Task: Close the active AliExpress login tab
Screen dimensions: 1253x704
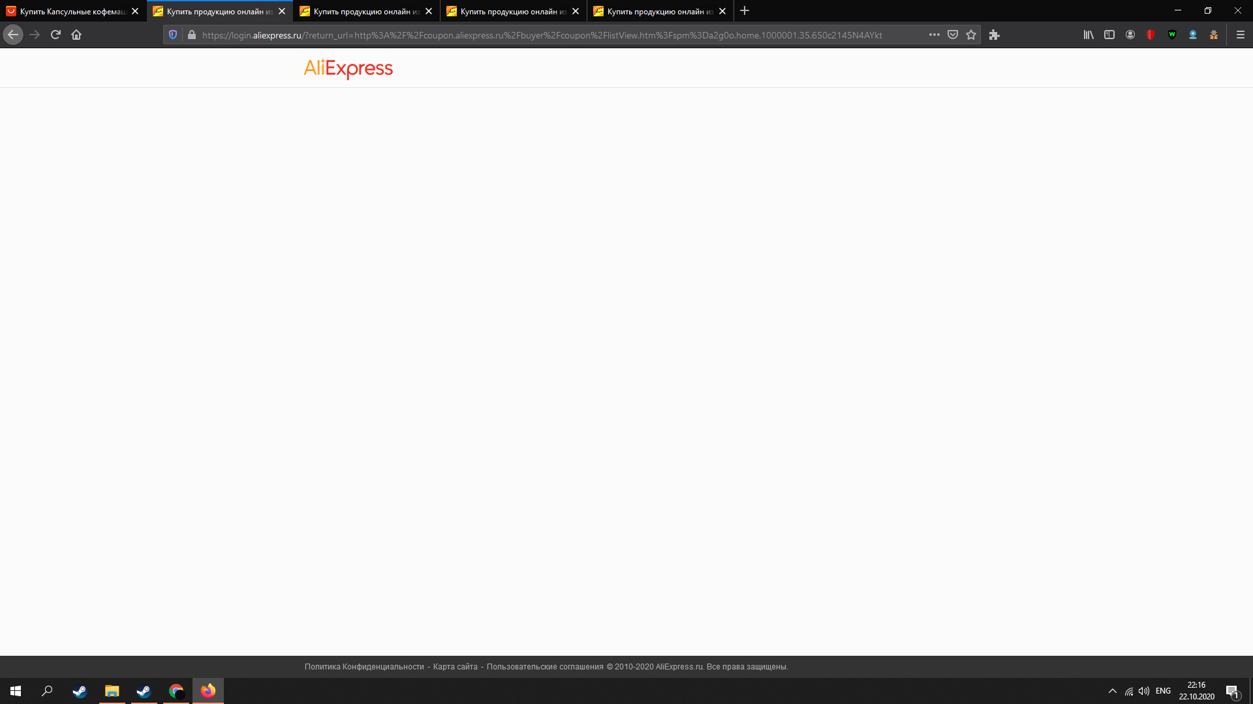Action: tap(282, 11)
